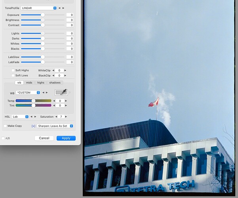
Task: Increase Tint value with right arrow
Action: tap(66, 105)
